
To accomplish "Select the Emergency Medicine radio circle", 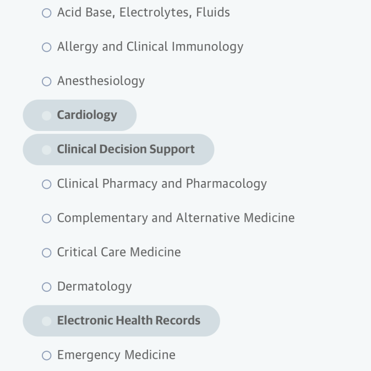I will point(47,356).
